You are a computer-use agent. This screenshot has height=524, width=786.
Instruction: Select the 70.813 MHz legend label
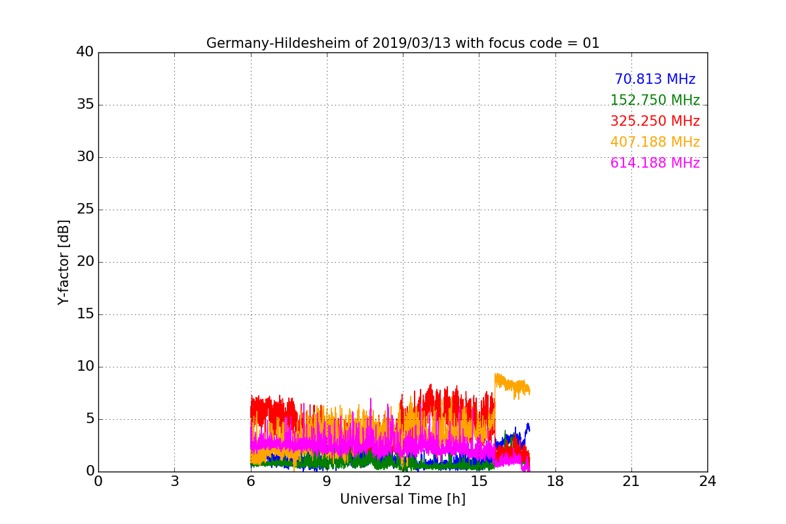pos(655,79)
